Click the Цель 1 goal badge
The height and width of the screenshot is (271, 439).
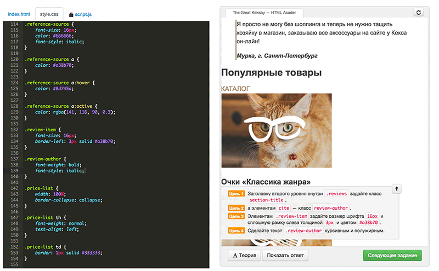pos(235,194)
